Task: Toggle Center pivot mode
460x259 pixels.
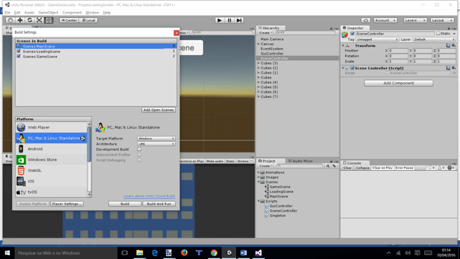Action: pos(69,20)
